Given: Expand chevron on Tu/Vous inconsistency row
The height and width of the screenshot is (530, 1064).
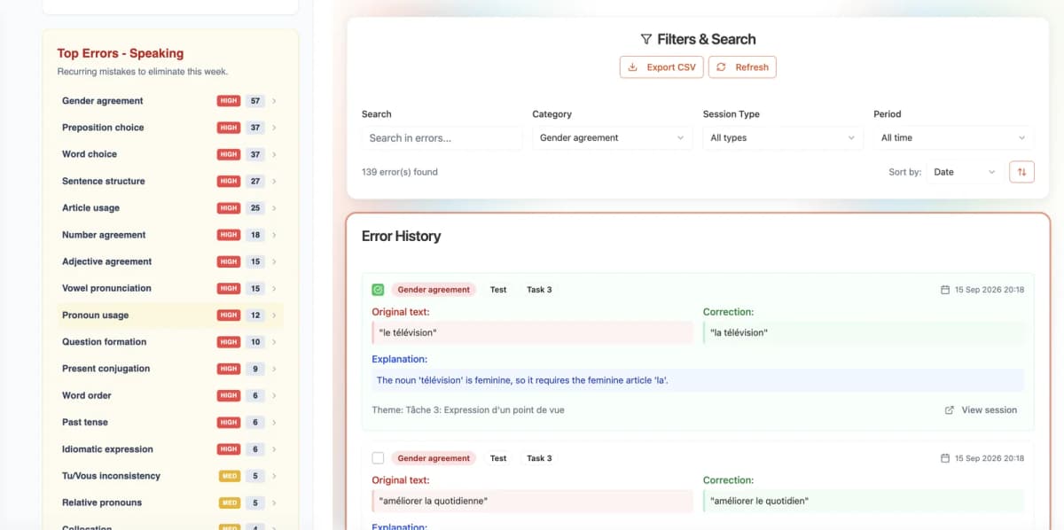Looking at the screenshot, I should click(274, 476).
